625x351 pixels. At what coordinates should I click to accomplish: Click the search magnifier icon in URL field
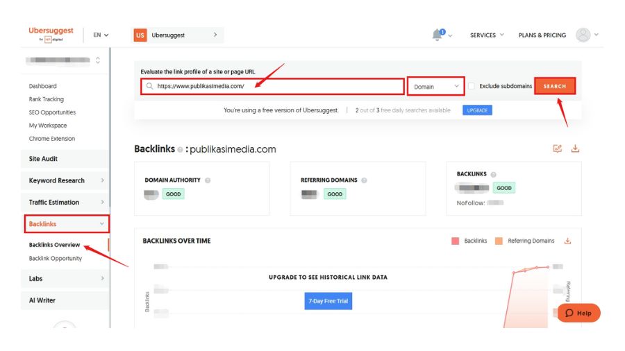tap(149, 86)
